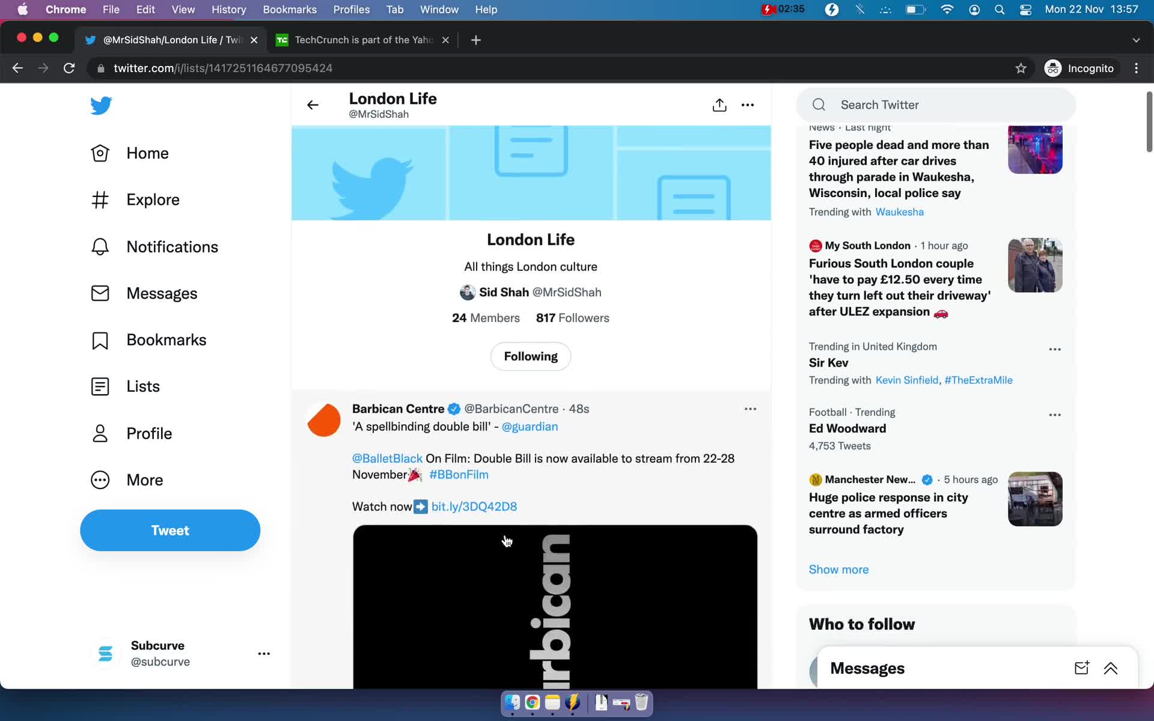Screen dimensions: 1154x721
Task: Select the Notifications icon
Action: [100, 246]
